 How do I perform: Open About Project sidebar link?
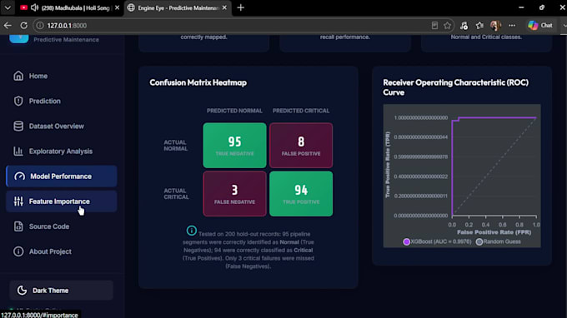tap(62, 251)
